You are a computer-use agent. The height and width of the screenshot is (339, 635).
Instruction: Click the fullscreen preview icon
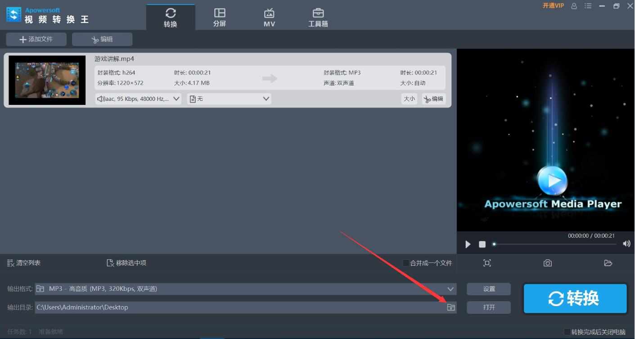point(487,263)
